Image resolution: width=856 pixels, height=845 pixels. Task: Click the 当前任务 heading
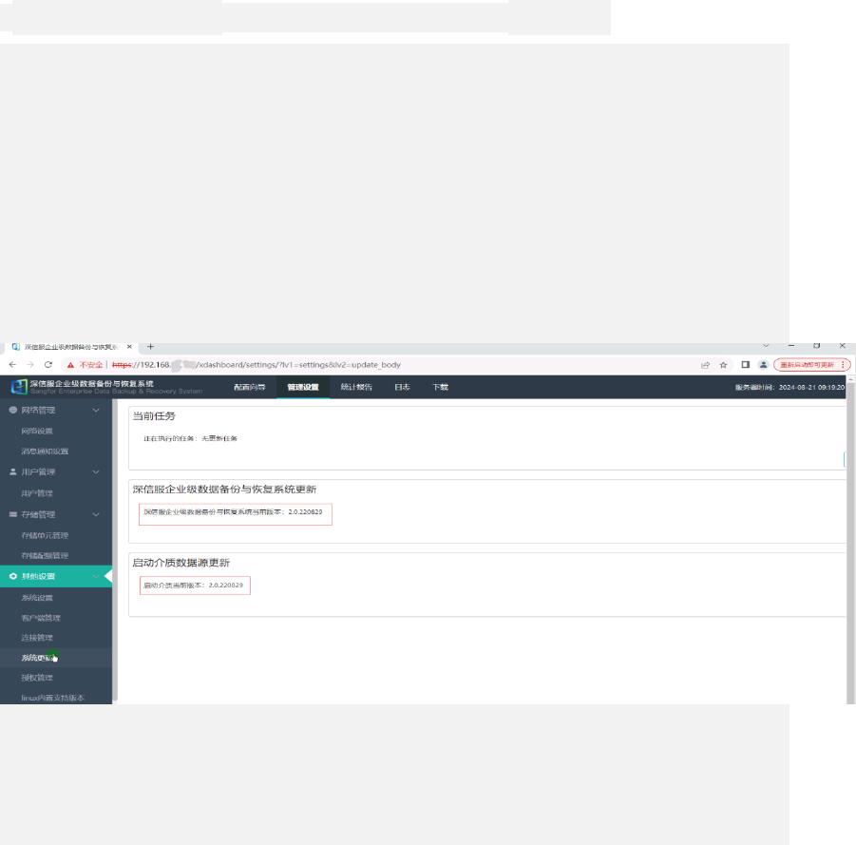(x=153, y=415)
